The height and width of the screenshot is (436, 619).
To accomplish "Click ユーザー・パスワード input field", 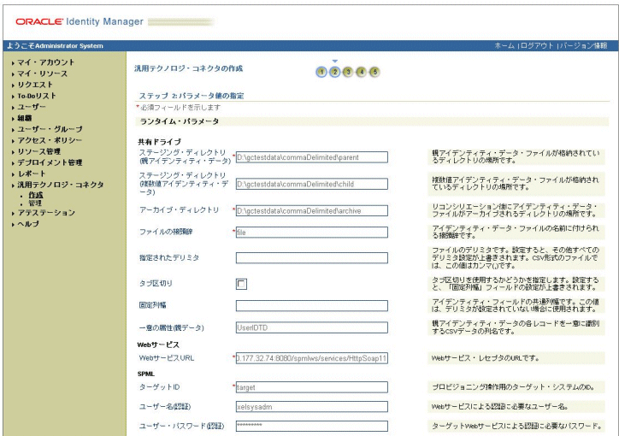I will 312,426.
